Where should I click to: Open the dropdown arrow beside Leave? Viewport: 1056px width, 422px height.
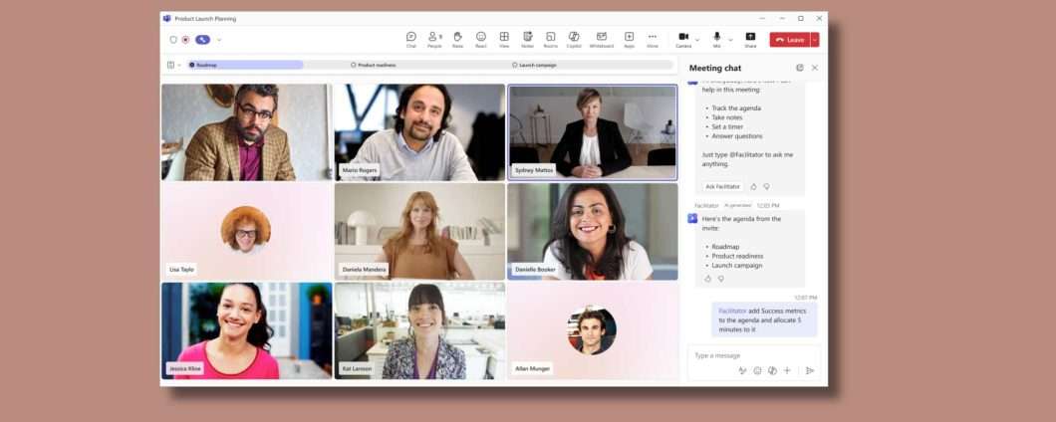tap(815, 40)
